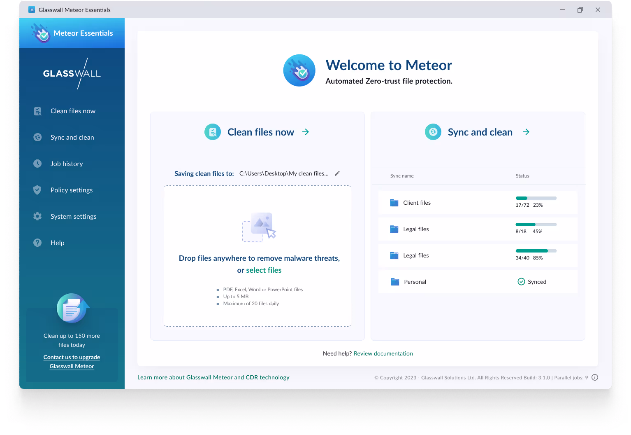Click the Sync name column header
The width and height of the screenshot is (631, 435).
pos(402,176)
